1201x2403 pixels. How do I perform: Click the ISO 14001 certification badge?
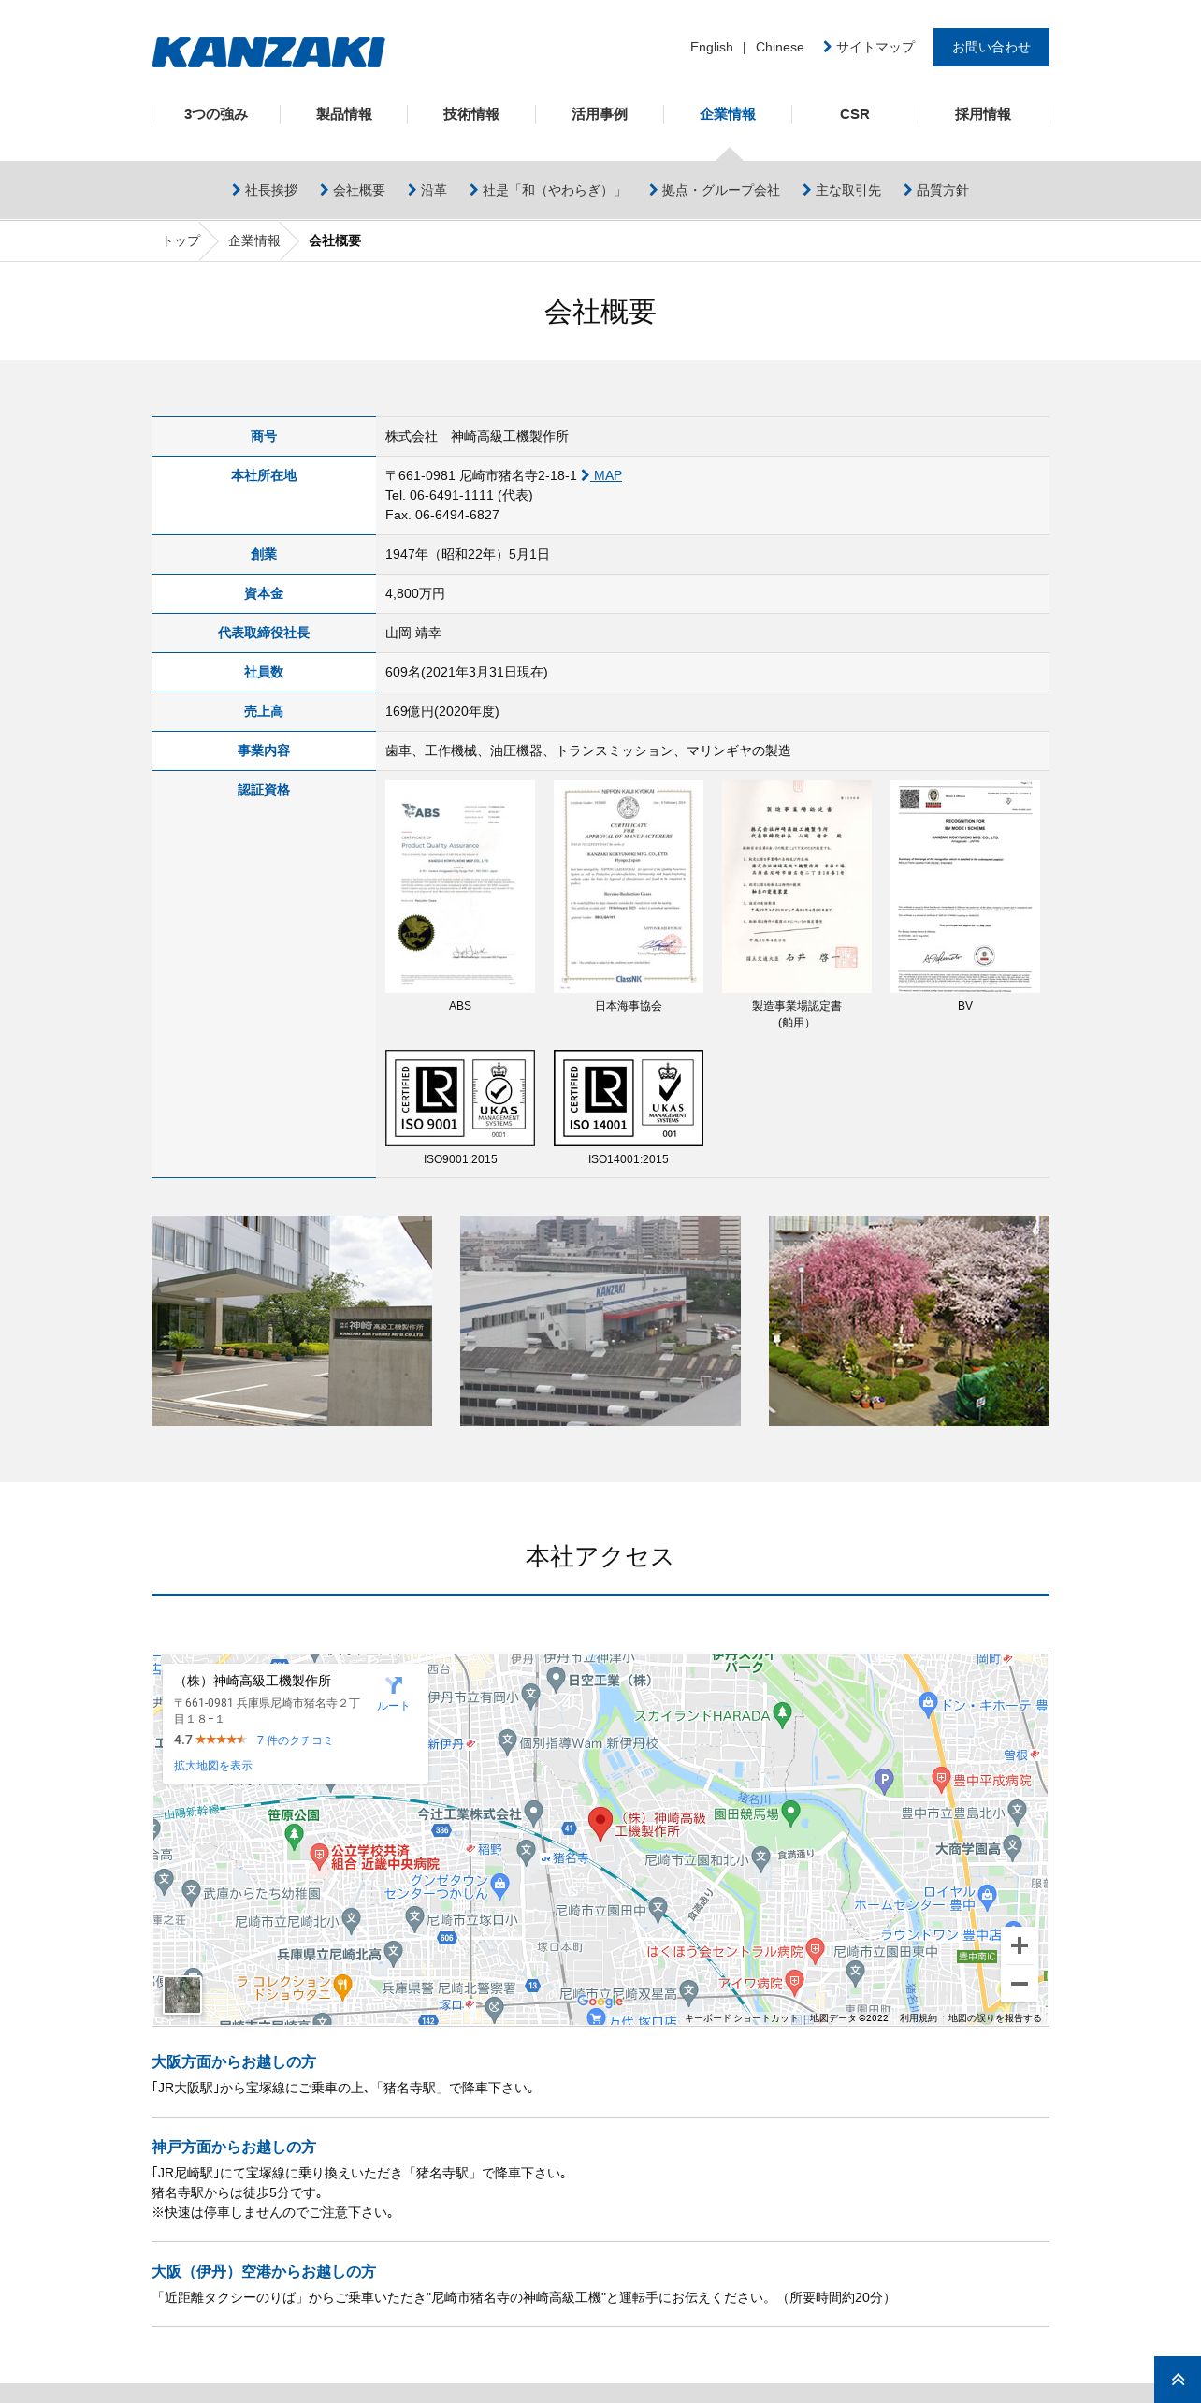(x=629, y=1098)
